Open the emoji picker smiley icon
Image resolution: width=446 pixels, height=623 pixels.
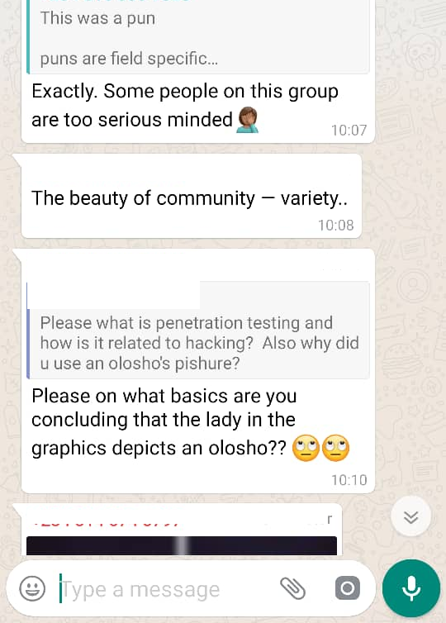coord(32,588)
